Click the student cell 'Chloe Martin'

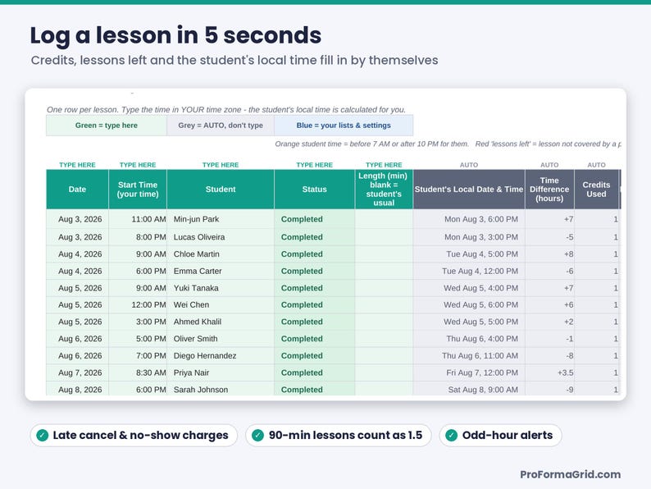click(x=221, y=254)
